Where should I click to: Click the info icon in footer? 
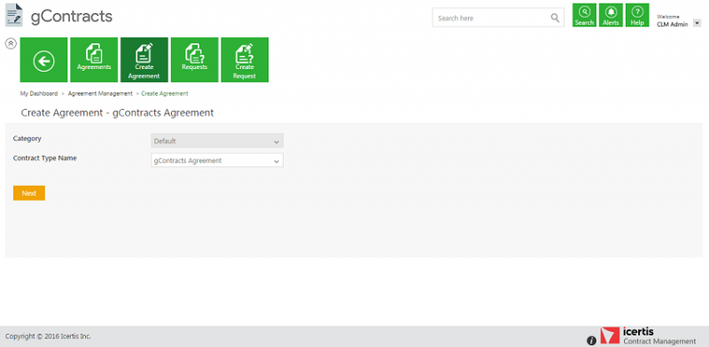591,341
